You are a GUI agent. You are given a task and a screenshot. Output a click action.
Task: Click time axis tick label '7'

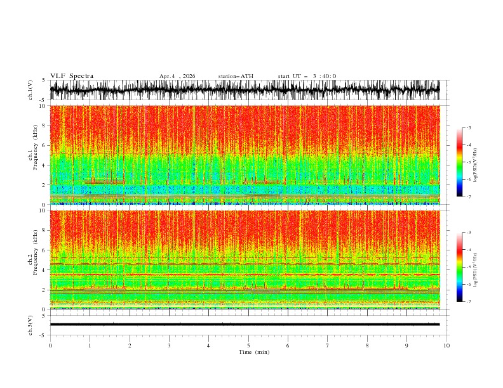tap(328, 346)
